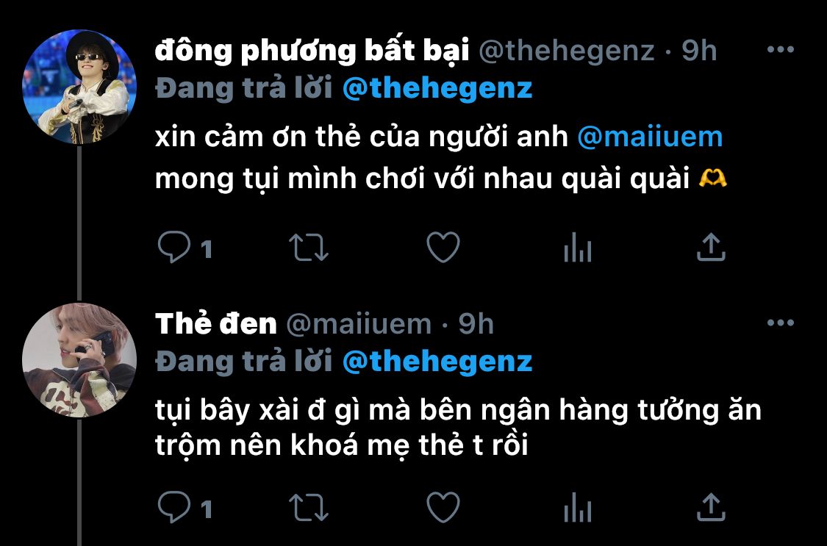Retweet the Thẻ đen tweet
The height and width of the screenshot is (546, 827).
(309, 508)
